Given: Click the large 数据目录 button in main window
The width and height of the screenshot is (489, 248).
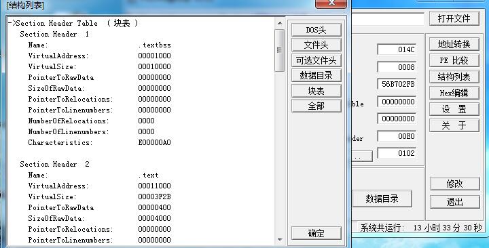Looking at the screenshot, I should pos(382,199).
